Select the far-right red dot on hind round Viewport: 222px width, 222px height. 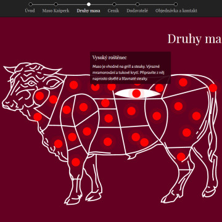pyautogui.click(x=196, y=116)
